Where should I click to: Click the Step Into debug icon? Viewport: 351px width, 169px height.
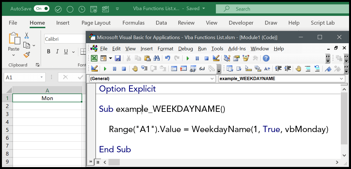(144, 69)
